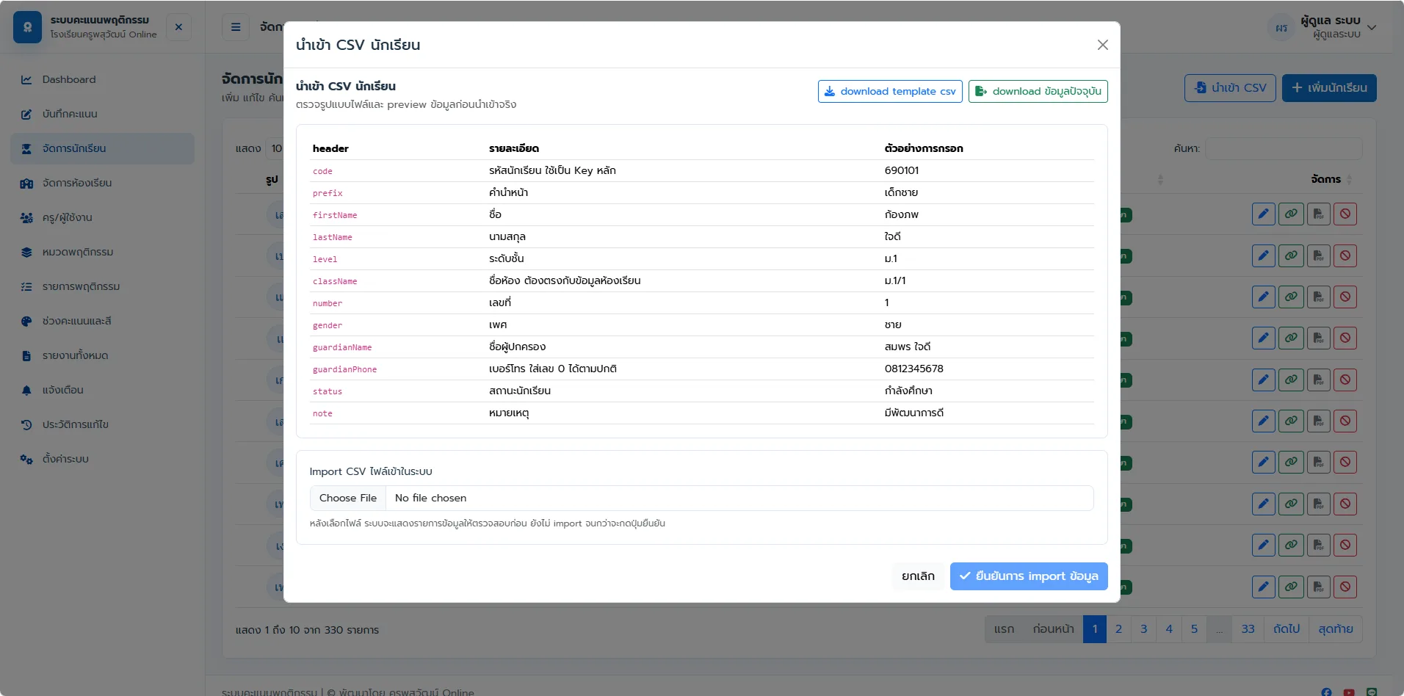Screen dimensions: 1404x696
Task: Collapse the sidebar with the X icon
Action: pos(178,27)
